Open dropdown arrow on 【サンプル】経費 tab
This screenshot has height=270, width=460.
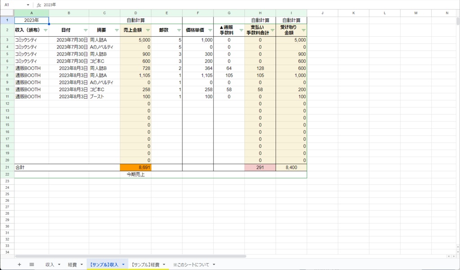pos(164,265)
